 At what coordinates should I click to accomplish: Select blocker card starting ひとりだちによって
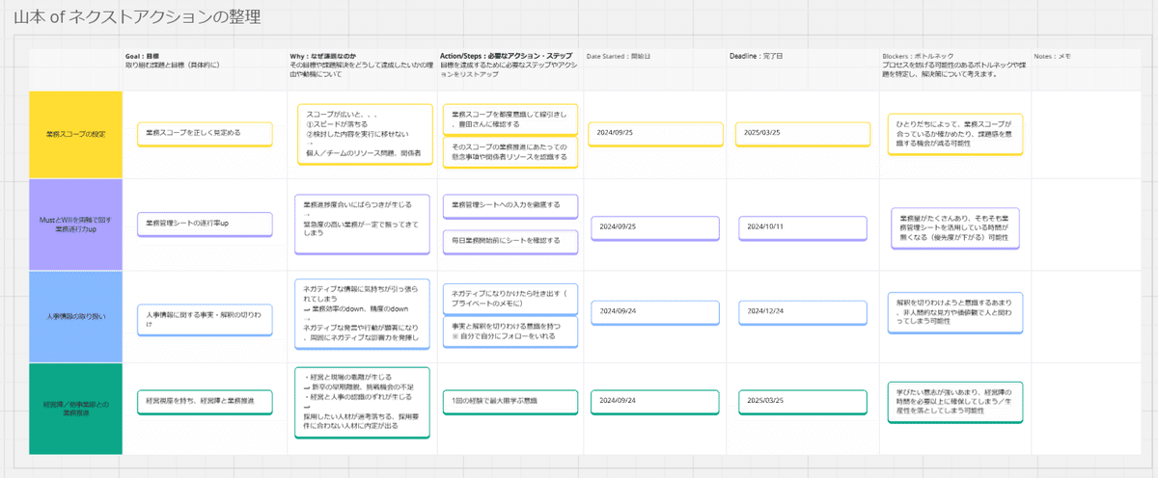(x=955, y=133)
